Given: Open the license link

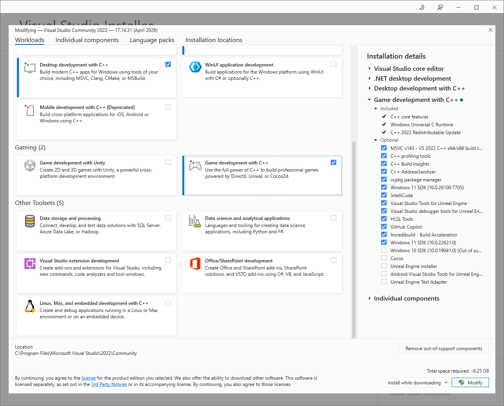Looking at the screenshot, I should point(89,378).
